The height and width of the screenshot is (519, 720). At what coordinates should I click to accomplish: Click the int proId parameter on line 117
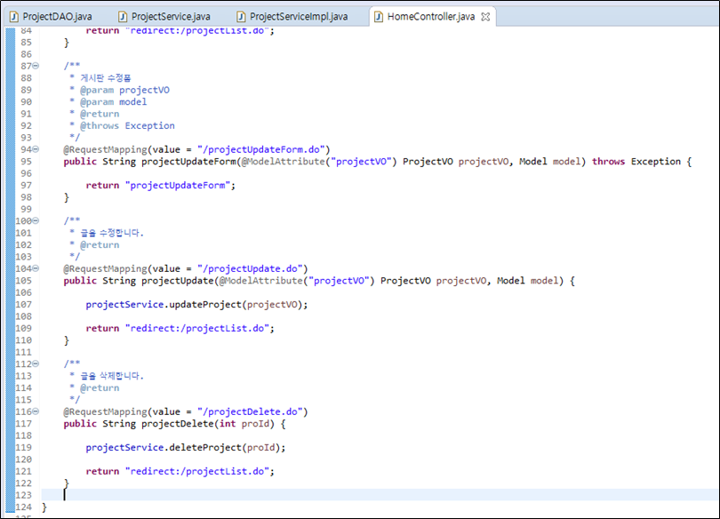click(x=244, y=424)
